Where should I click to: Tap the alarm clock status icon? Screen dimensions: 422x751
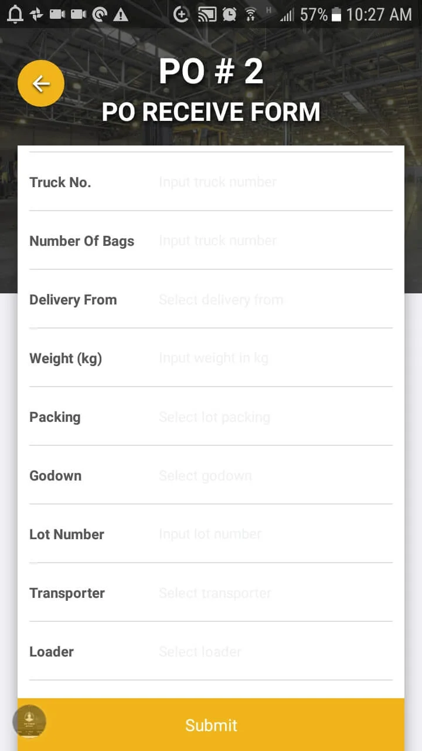click(x=229, y=14)
